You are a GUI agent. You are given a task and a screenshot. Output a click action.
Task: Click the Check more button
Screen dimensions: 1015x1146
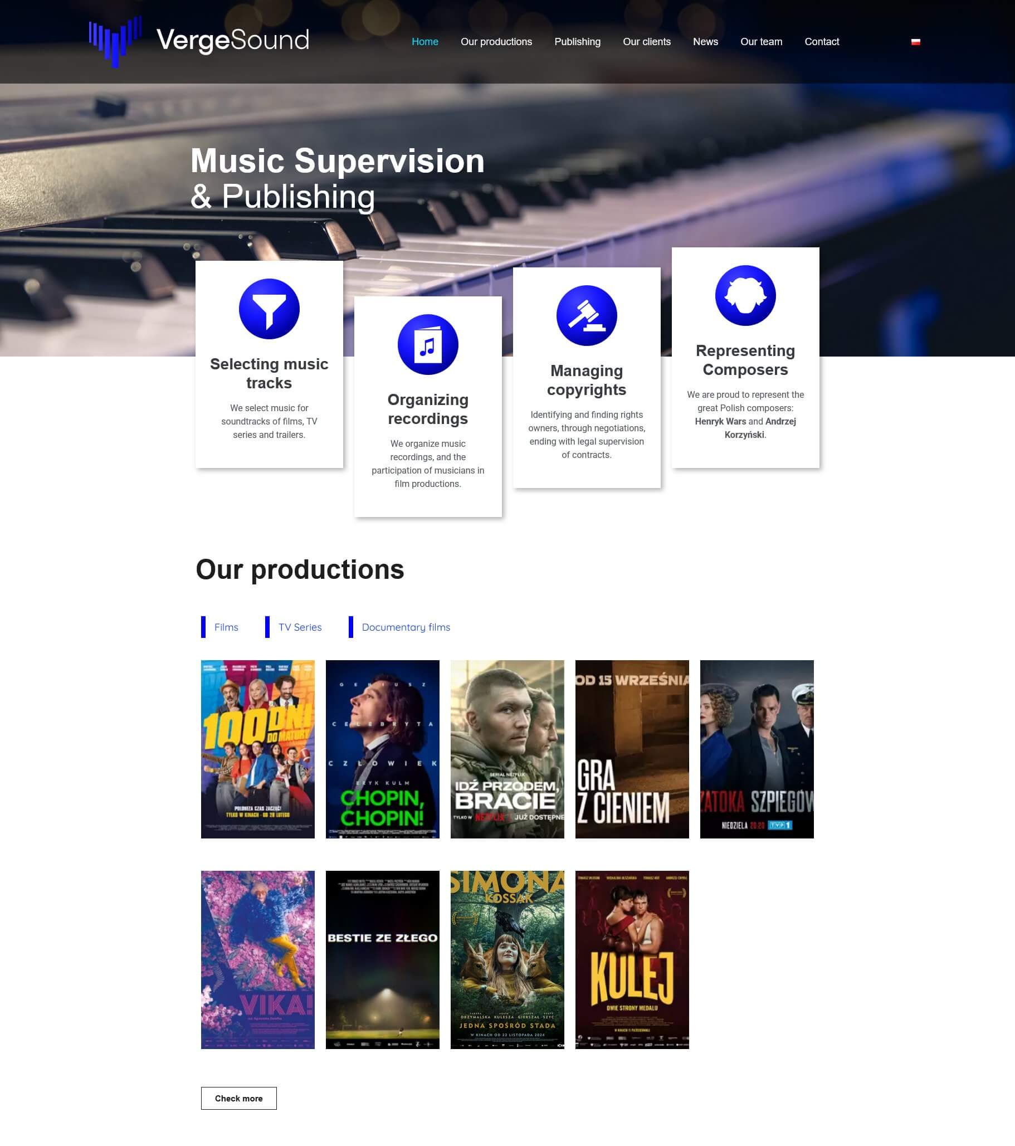tap(239, 1098)
